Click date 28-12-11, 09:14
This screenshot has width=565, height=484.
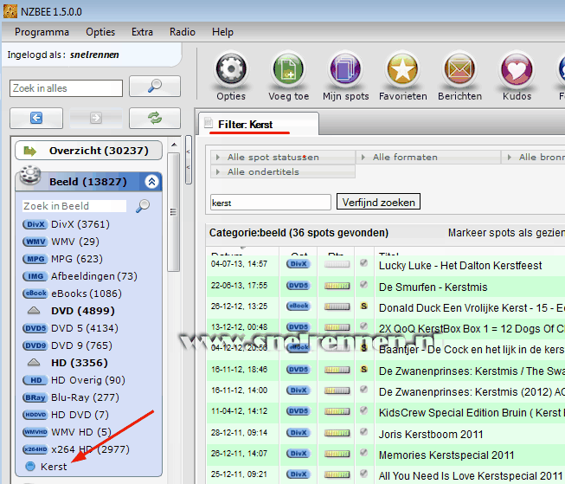pos(240,432)
